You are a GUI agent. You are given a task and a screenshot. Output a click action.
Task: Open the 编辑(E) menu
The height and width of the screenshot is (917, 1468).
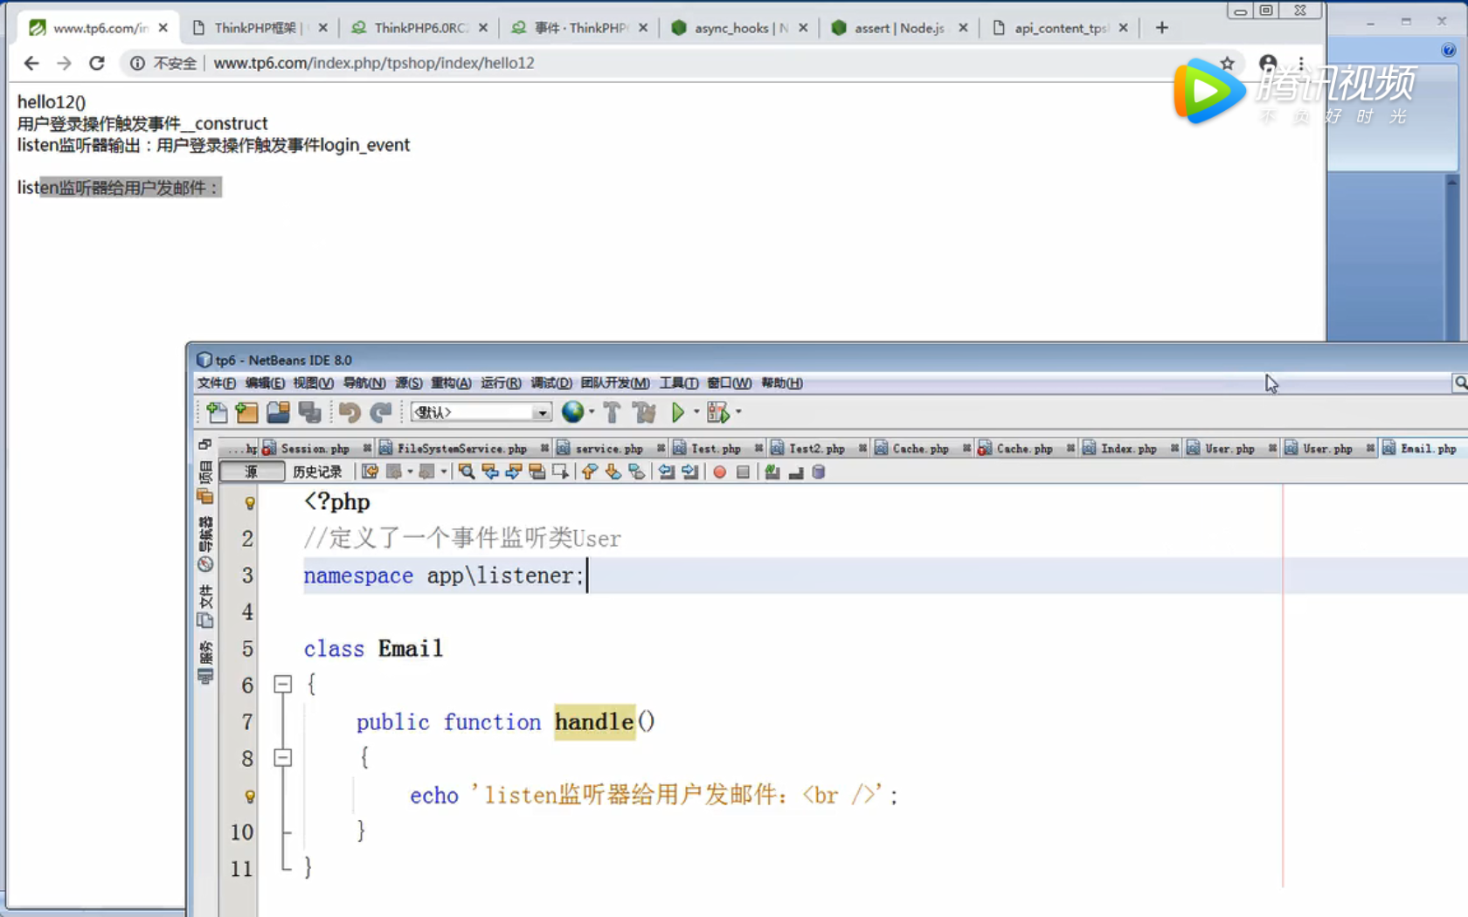tap(265, 383)
